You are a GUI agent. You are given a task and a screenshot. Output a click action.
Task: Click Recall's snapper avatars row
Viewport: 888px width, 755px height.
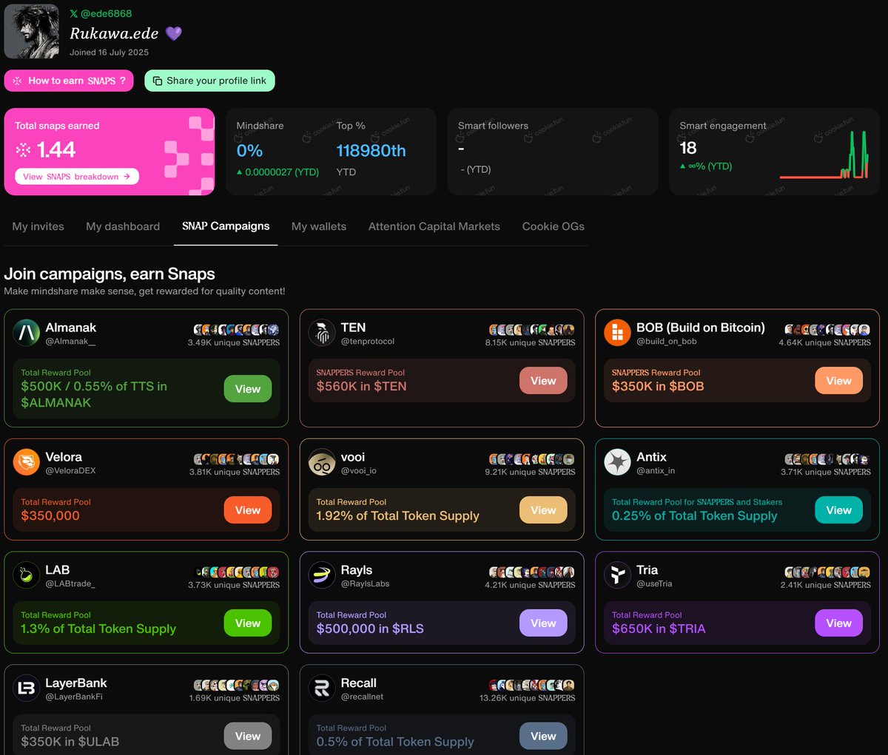point(531,685)
